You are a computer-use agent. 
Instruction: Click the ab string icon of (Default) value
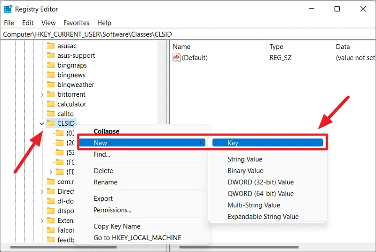pyautogui.click(x=176, y=57)
